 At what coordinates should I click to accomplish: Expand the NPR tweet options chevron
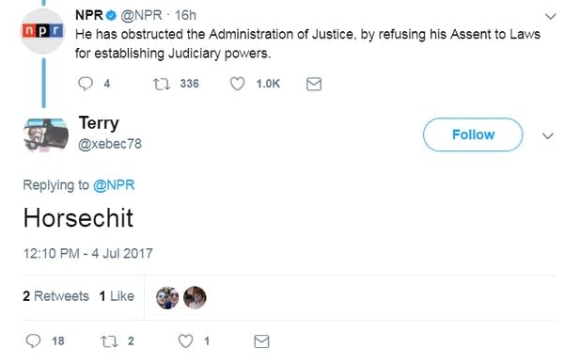[550, 16]
